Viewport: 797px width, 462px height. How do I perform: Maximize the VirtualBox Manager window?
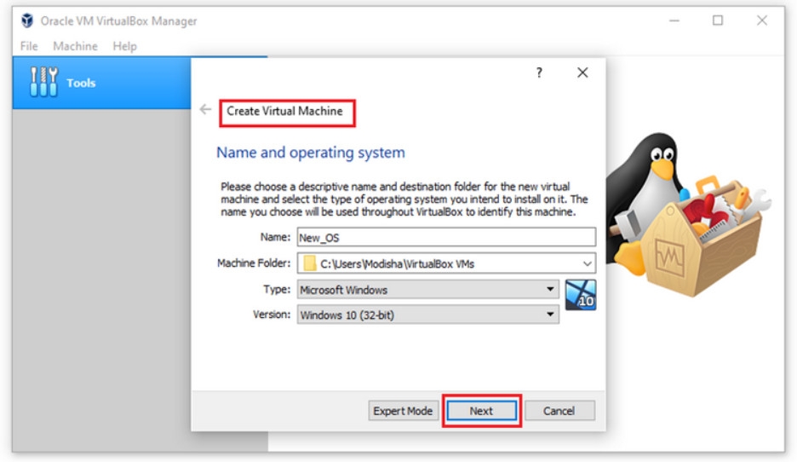coord(718,20)
